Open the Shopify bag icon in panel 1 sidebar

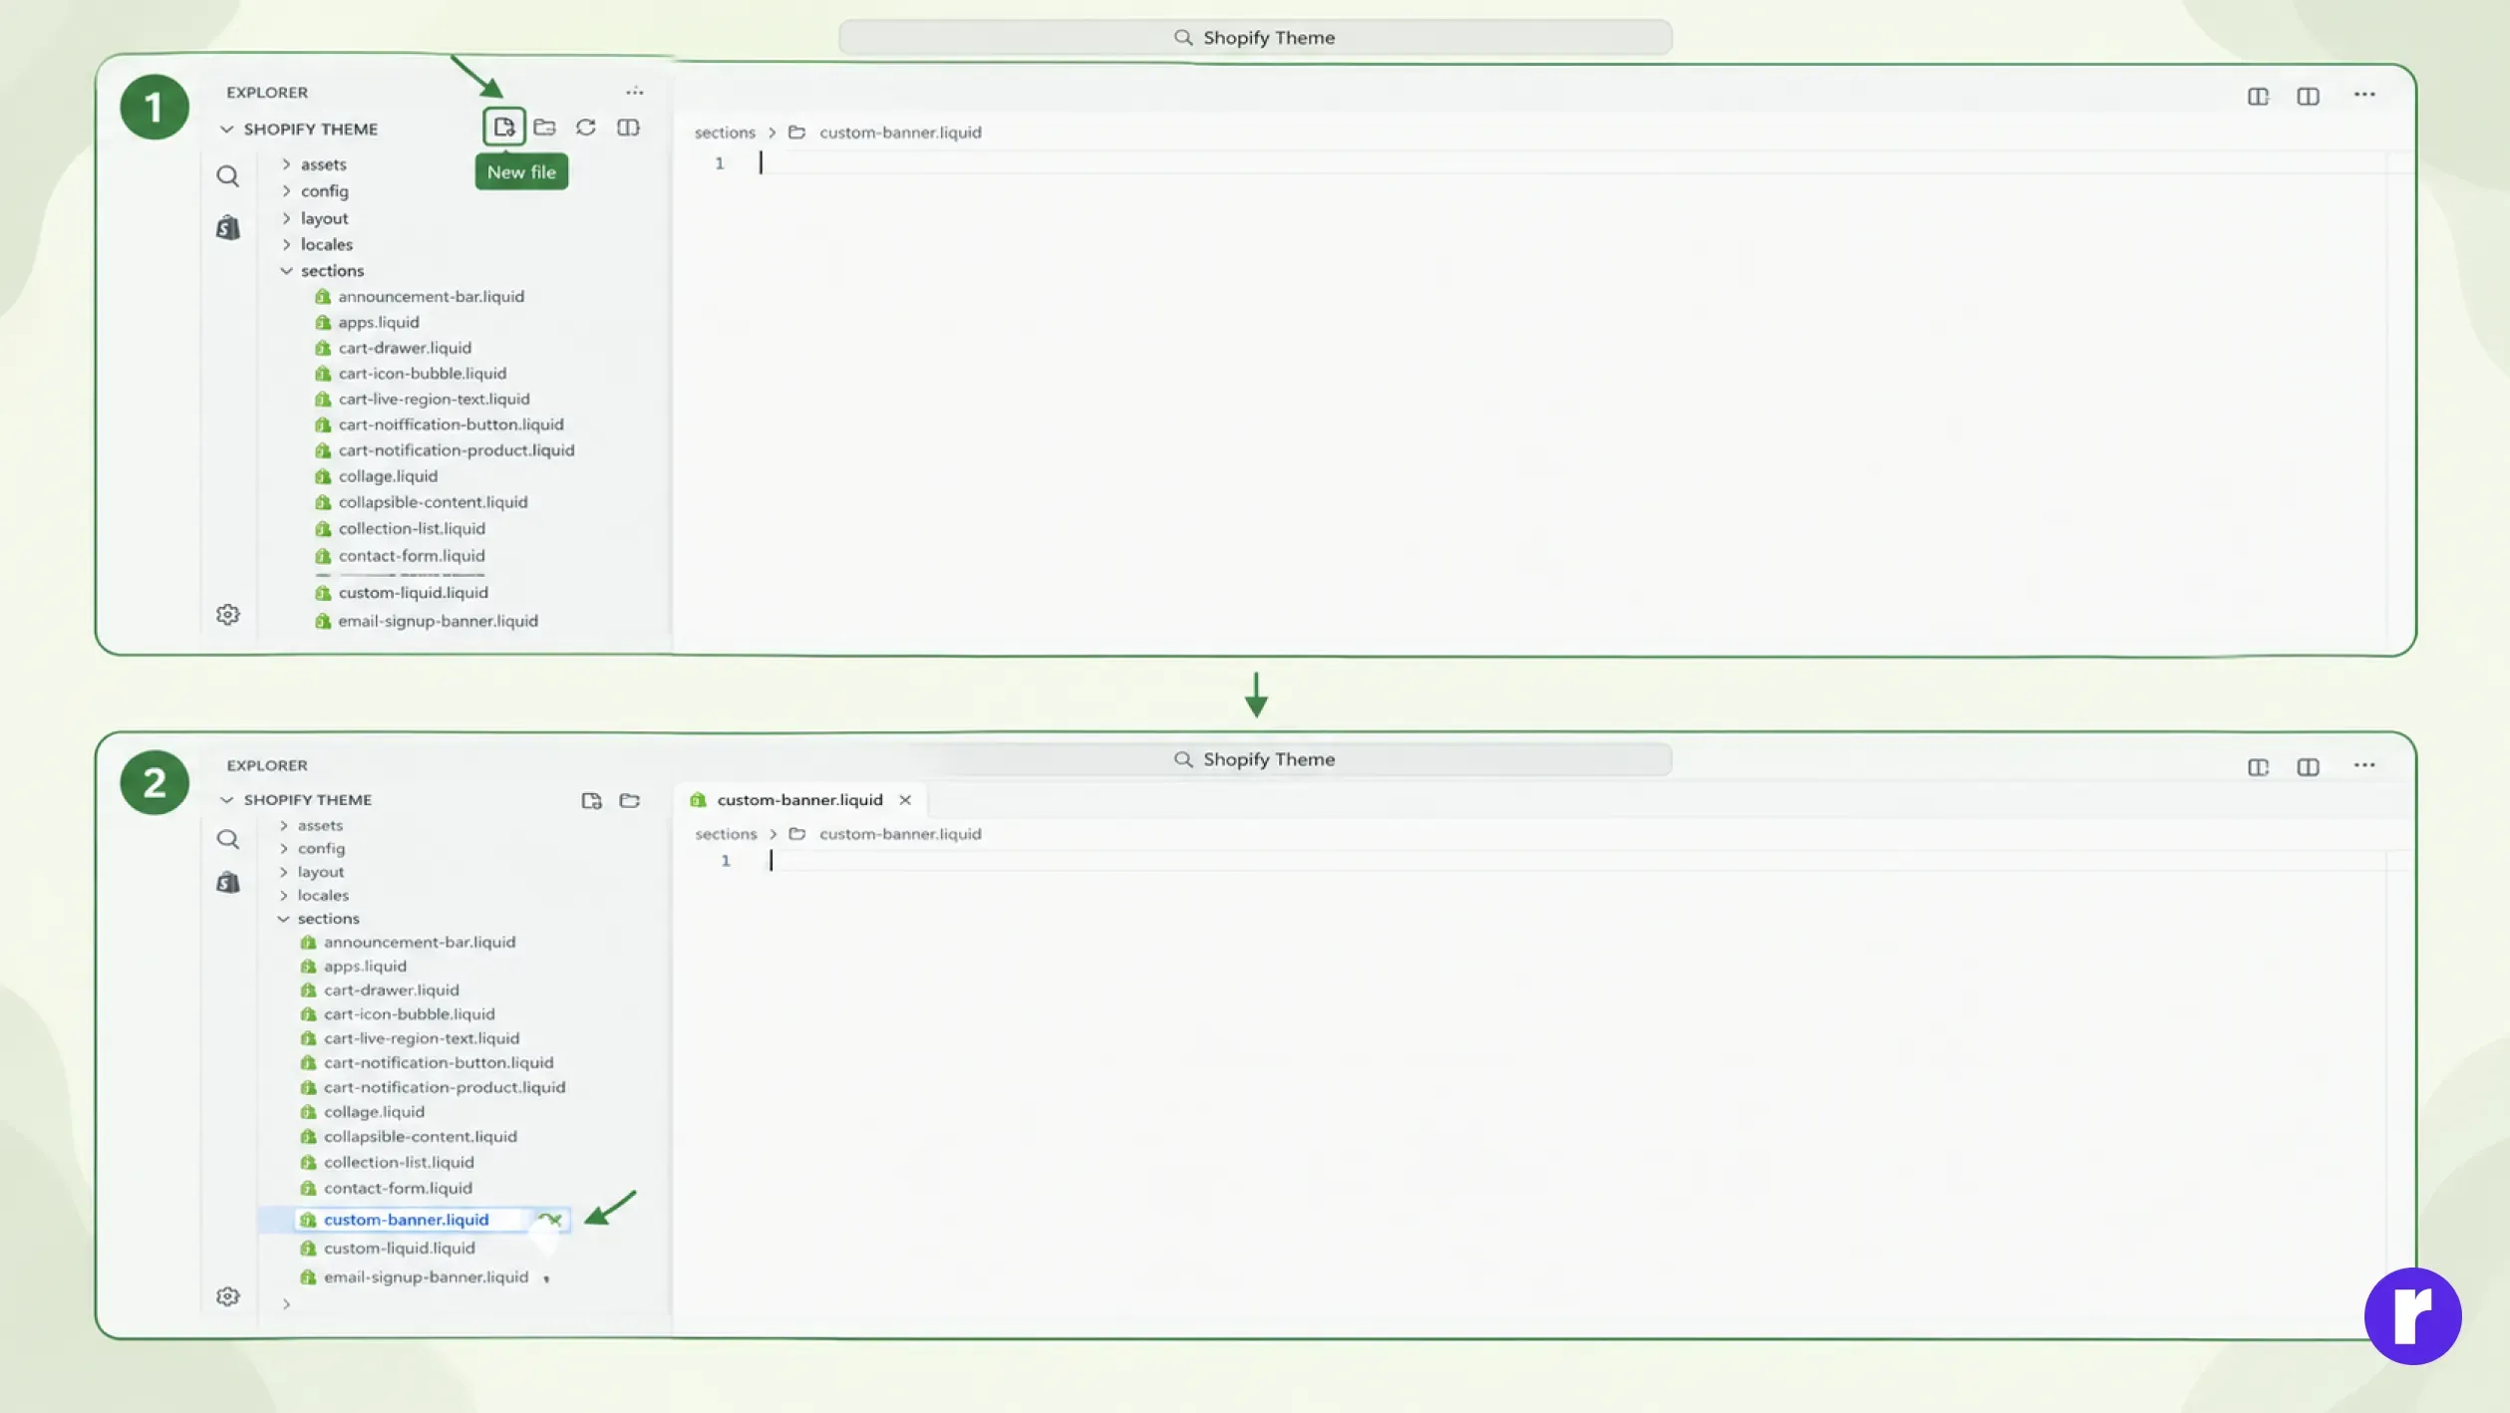[x=227, y=227]
